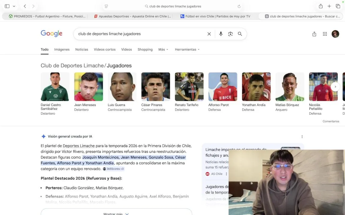Open Club de Deportes Limache breadcrumb
345x215 pixels.
pos(72,66)
